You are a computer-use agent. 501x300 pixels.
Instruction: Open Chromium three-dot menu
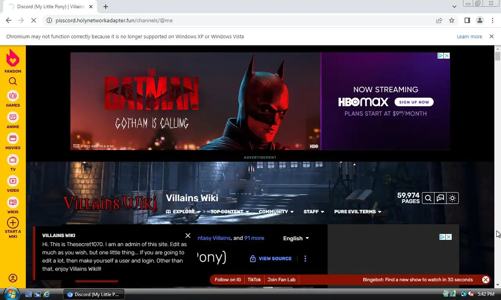492,20
